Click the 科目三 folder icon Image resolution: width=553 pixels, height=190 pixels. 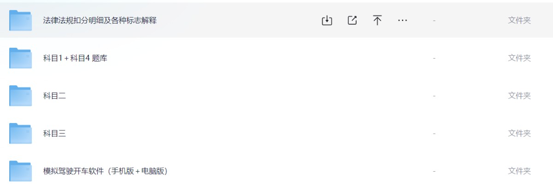(x=20, y=134)
